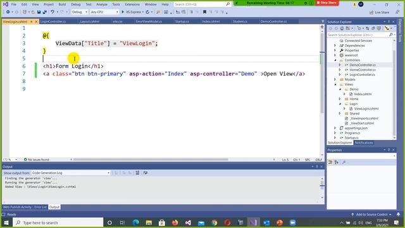The width and height of the screenshot is (405, 228).
Task: Click the editor horizontal scrollbar
Action: click(x=151, y=160)
